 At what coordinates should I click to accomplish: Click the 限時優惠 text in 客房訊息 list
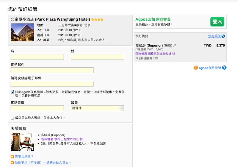point(62,139)
